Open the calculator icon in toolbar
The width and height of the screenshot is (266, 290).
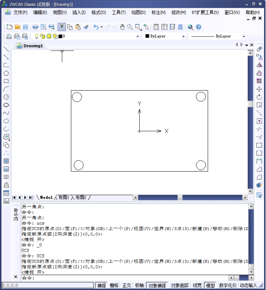(180, 27)
